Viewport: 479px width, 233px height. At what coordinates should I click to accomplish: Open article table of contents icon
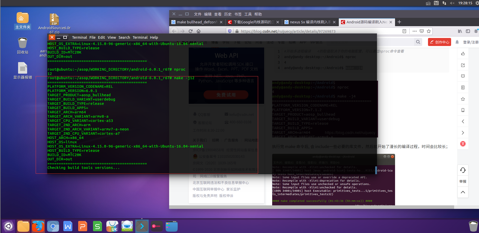(x=463, y=87)
